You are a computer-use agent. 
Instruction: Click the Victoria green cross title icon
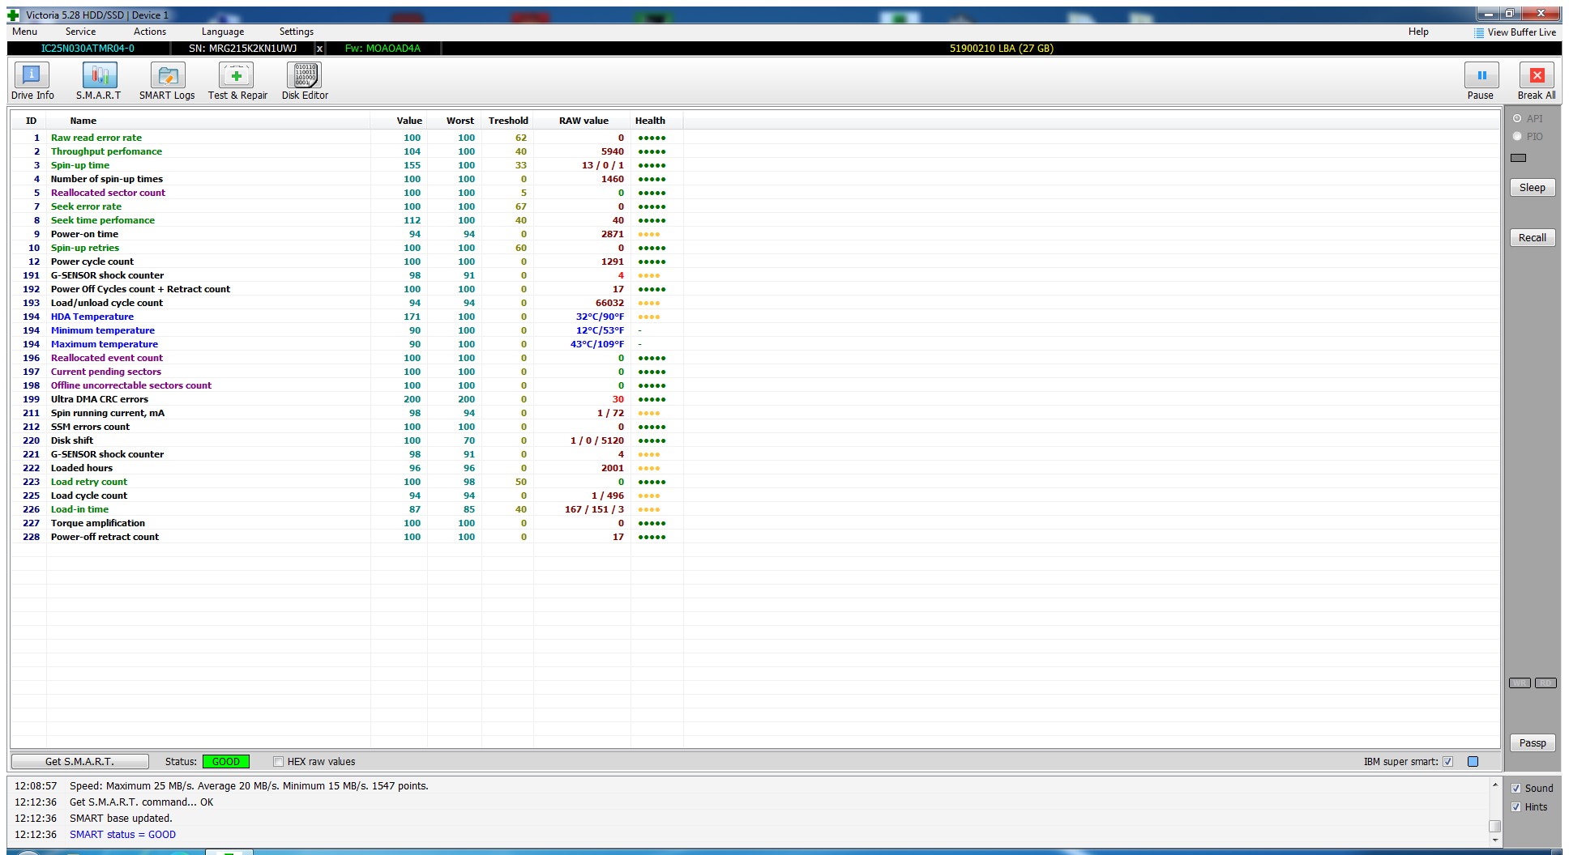13,15
